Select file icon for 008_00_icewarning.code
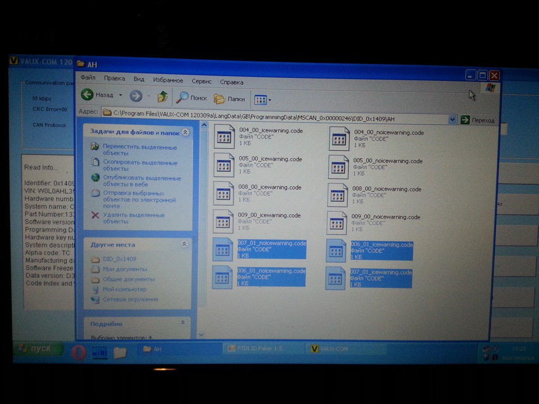This screenshot has width=539, height=404. point(223,194)
